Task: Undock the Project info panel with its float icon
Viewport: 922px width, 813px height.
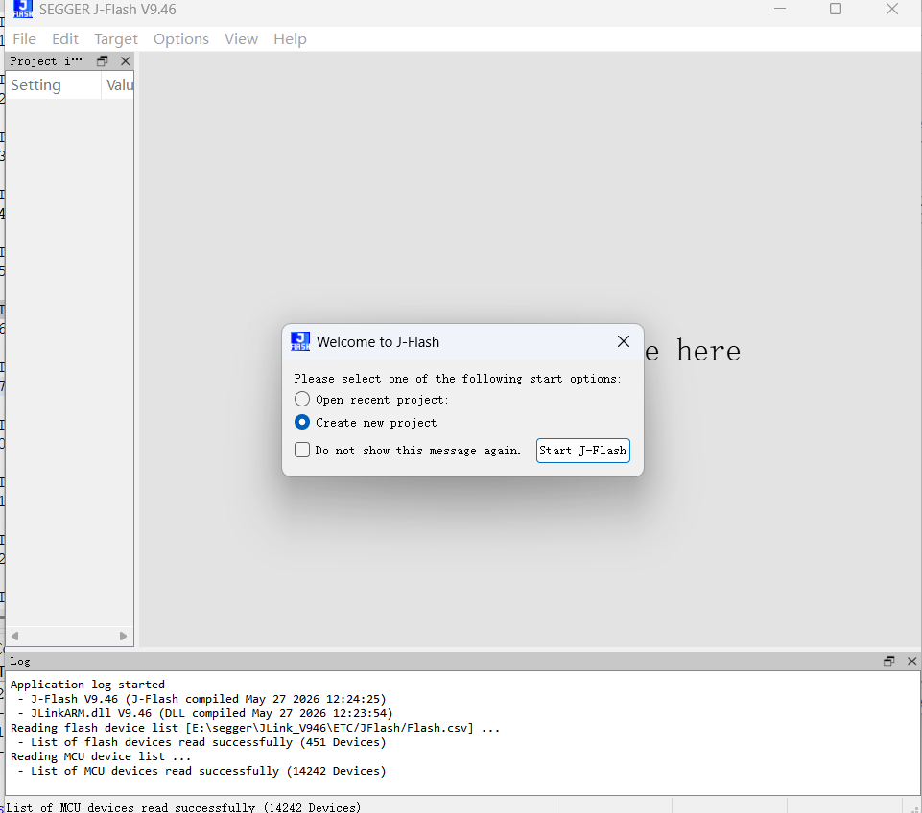Action: click(103, 61)
